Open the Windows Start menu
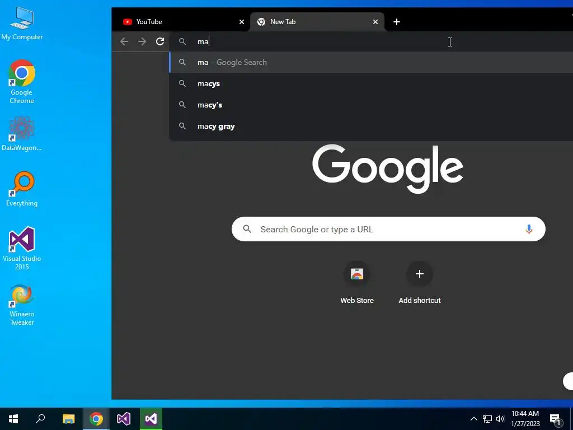Viewport: 573px width, 430px height. coord(13,419)
